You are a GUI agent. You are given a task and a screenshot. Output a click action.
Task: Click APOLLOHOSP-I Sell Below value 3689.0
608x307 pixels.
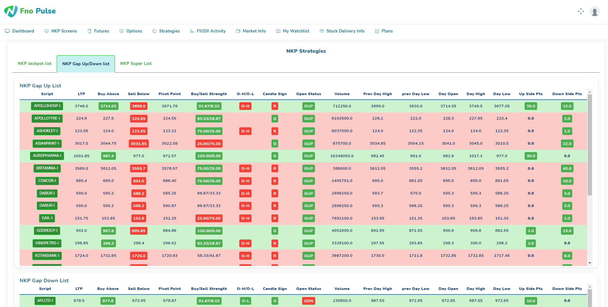(139, 106)
